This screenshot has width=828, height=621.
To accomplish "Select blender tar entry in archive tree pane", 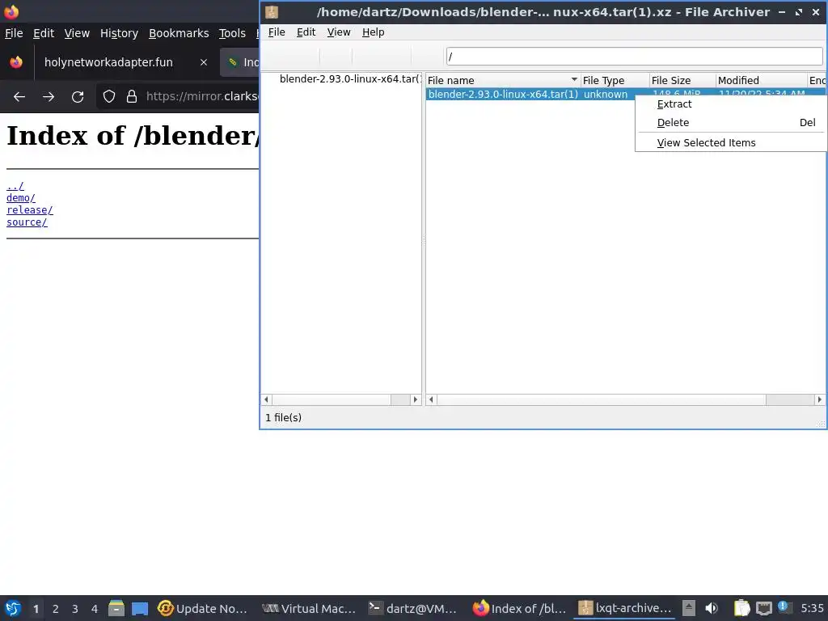I will tap(349, 79).
